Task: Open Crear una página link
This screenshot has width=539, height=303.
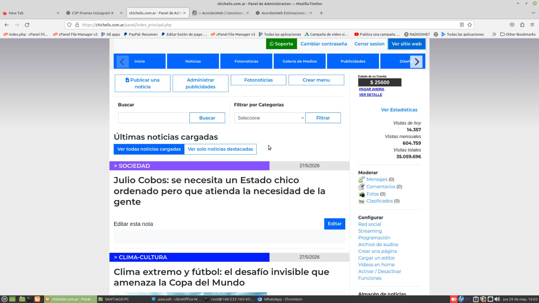Action: [377, 251]
